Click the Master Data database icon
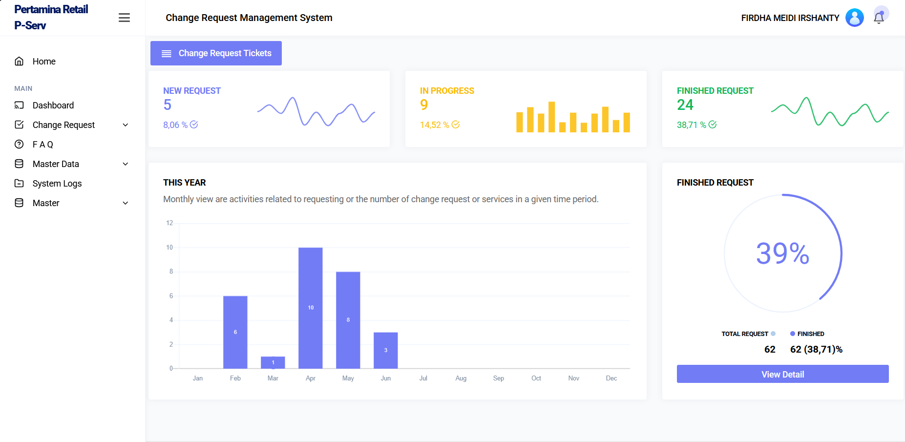The width and height of the screenshot is (905, 442). coord(19,164)
